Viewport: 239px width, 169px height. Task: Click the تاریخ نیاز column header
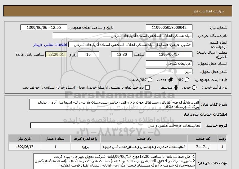tap(25, 139)
